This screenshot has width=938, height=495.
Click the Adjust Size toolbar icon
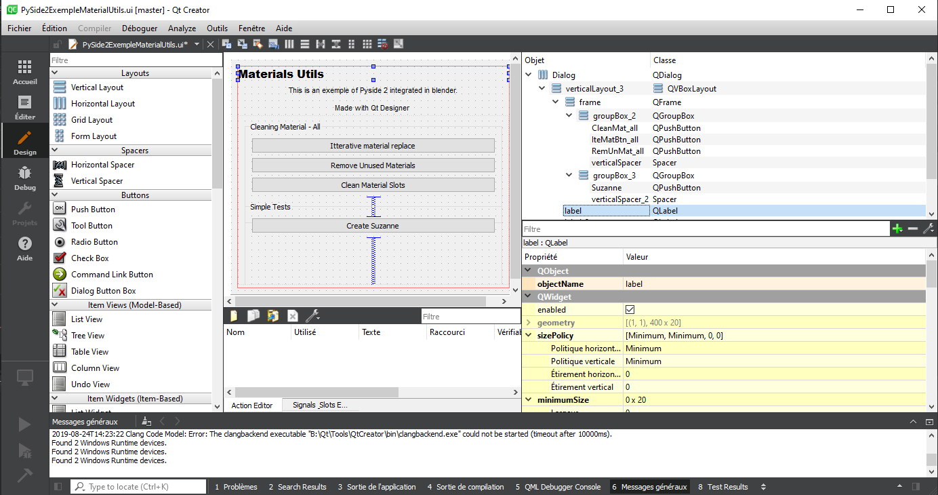click(x=399, y=44)
